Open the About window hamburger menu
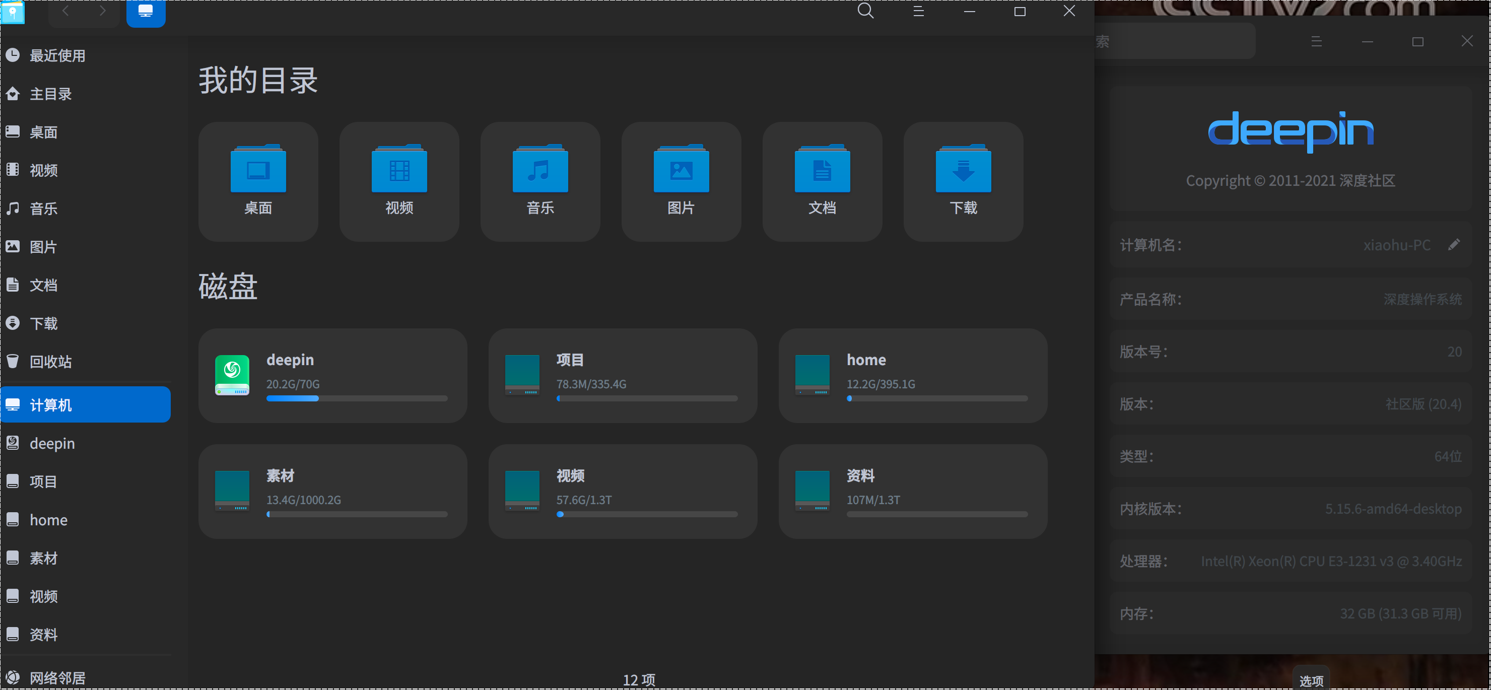The width and height of the screenshot is (1491, 690). (1317, 40)
